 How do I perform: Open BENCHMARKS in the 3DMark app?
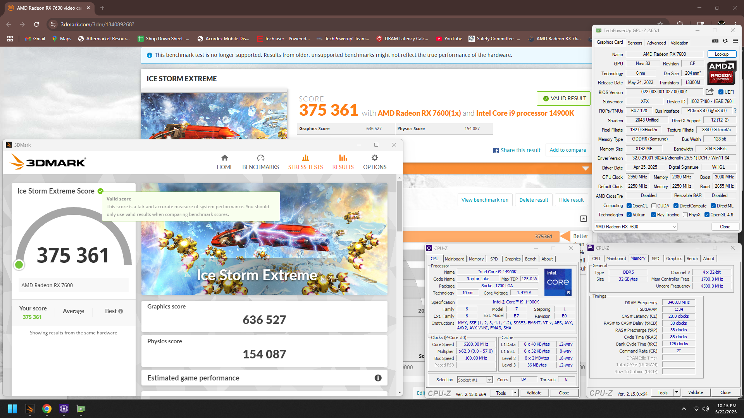click(260, 162)
